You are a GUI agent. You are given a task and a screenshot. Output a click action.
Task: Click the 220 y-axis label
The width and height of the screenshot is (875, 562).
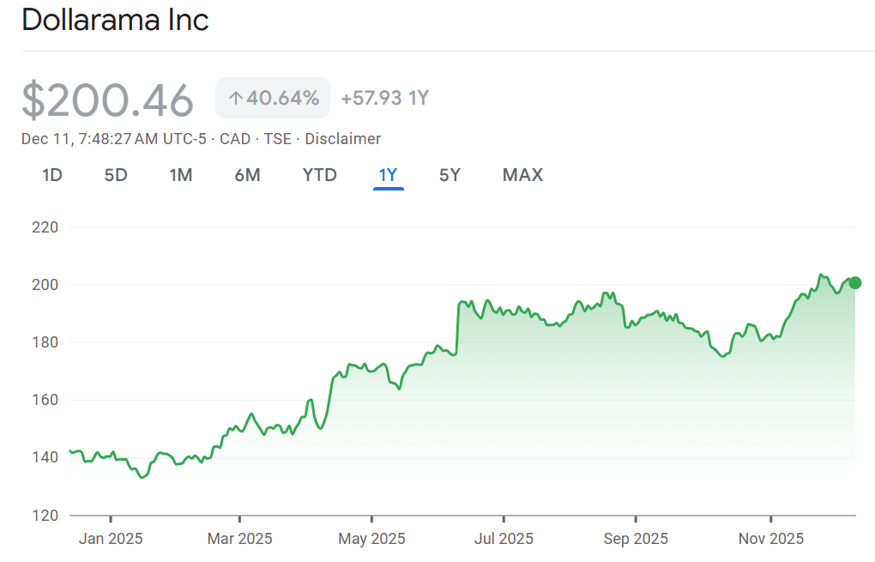click(44, 227)
